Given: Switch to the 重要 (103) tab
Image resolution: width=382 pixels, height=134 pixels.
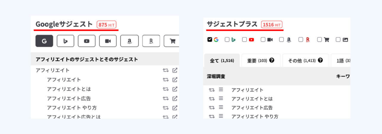Looking at the screenshot, I should (x=261, y=60).
